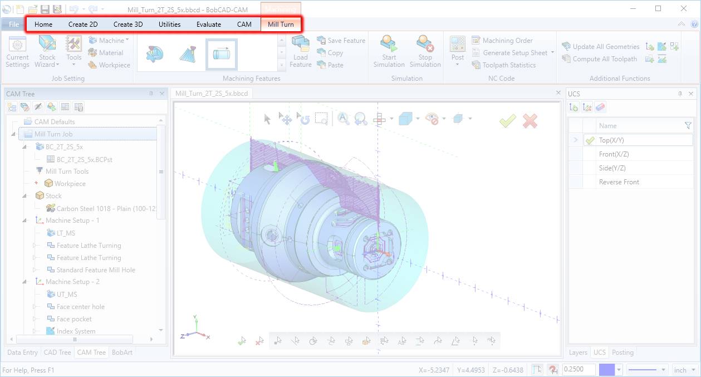The width and height of the screenshot is (701, 377).
Task: Open Current Settings in Job Setting
Action: point(17,52)
